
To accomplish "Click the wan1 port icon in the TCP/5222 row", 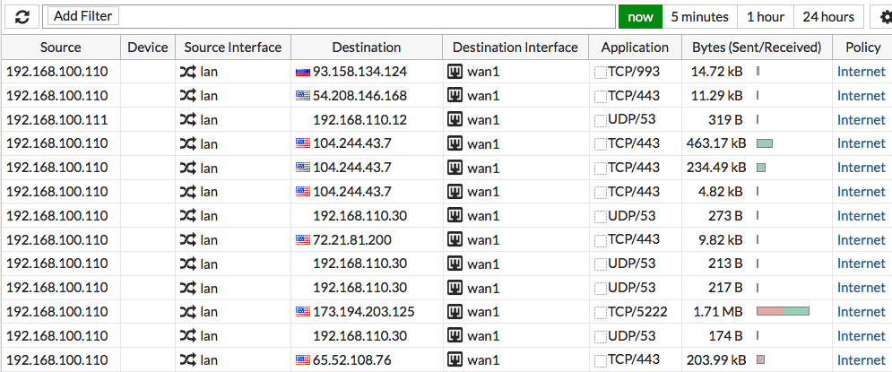I will 455,312.
